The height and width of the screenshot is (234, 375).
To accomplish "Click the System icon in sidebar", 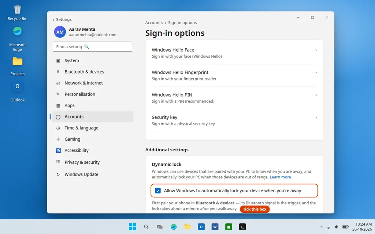I will (58, 61).
